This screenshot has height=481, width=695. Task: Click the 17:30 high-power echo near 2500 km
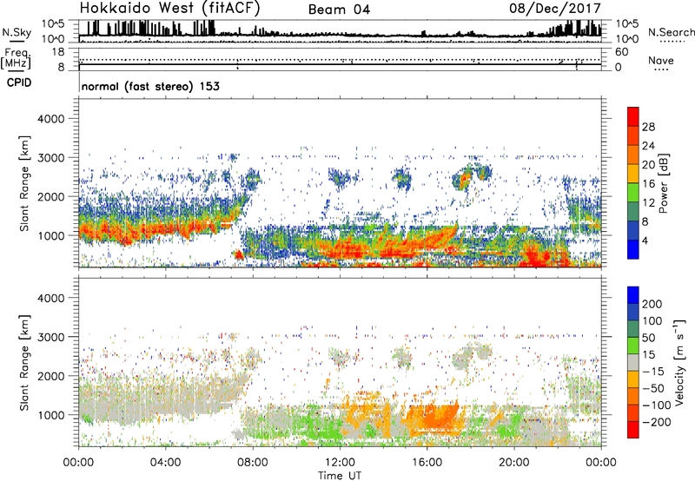(464, 179)
